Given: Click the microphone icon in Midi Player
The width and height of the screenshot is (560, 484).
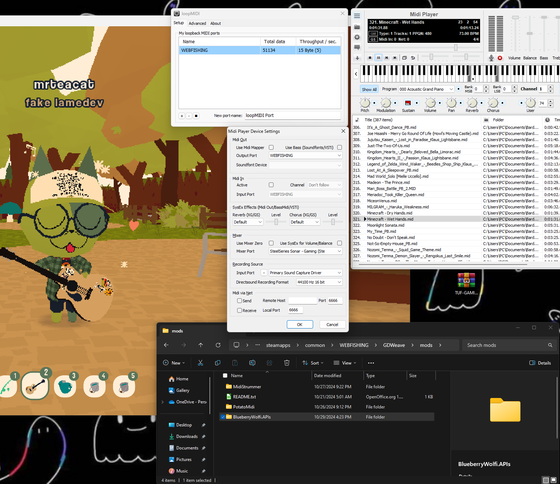Looking at the screenshot, I should tap(491, 58).
